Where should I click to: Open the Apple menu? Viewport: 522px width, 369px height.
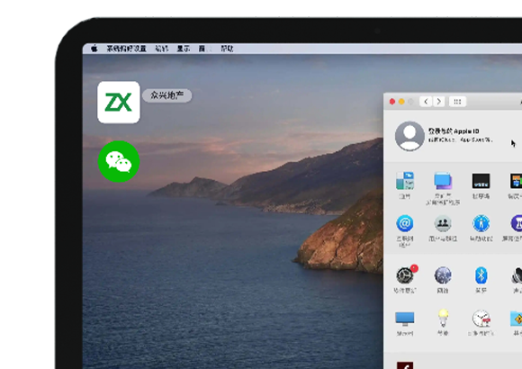94,49
